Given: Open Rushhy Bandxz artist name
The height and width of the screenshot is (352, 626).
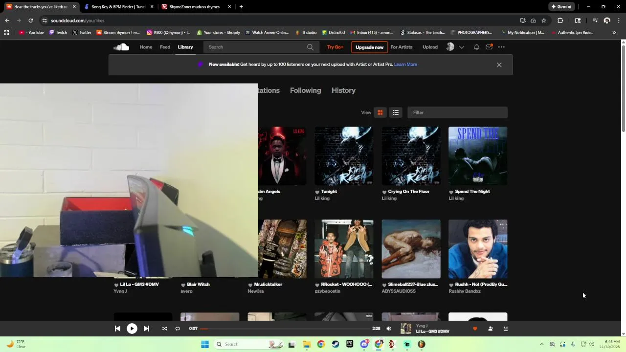Looking at the screenshot, I should pyautogui.click(x=465, y=291).
